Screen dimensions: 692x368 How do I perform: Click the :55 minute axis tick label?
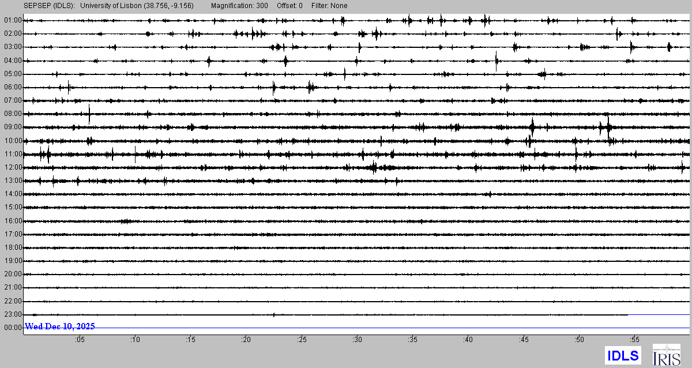tap(635, 340)
